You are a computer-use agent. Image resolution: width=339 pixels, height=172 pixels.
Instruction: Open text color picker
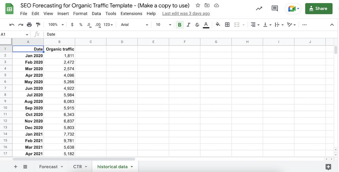coord(206,25)
